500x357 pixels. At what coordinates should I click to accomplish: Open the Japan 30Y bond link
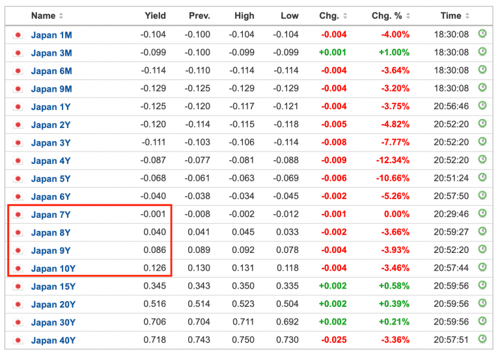pyautogui.click(x=53, y=323)
